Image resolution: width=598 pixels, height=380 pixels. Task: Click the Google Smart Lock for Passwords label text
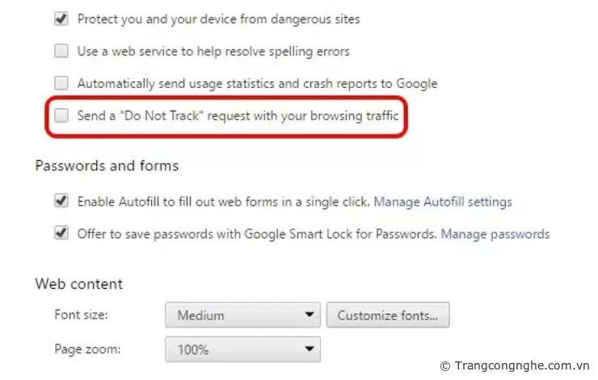(x=257, y=234)
